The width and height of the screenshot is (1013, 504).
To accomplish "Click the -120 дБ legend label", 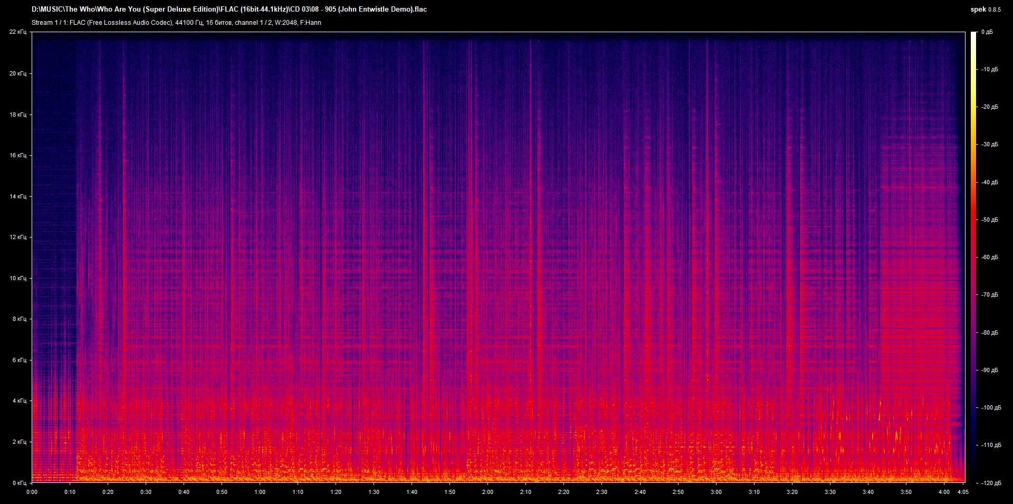I will [x=991, y=482].
